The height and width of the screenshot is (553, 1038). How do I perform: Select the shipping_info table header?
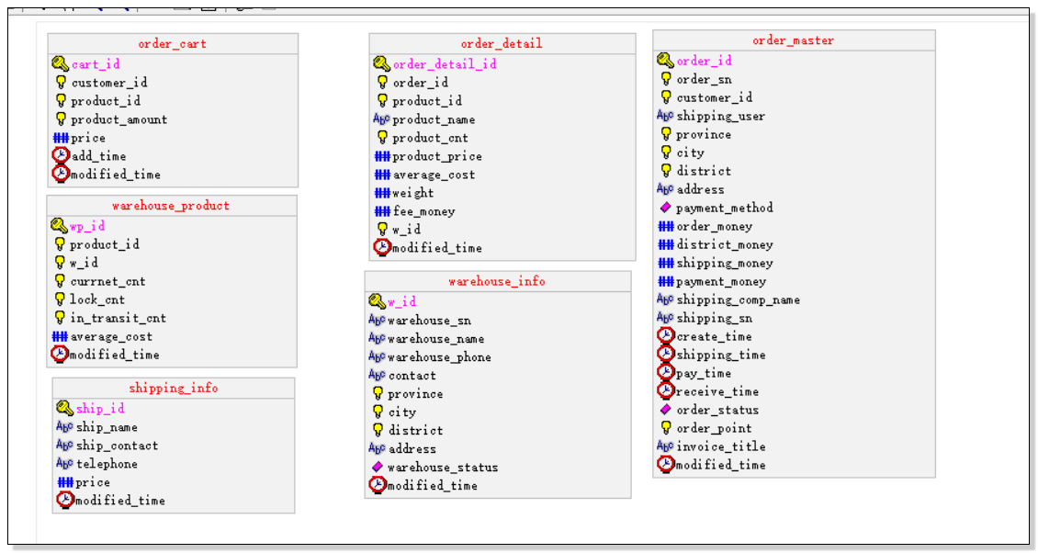point(174,388)
